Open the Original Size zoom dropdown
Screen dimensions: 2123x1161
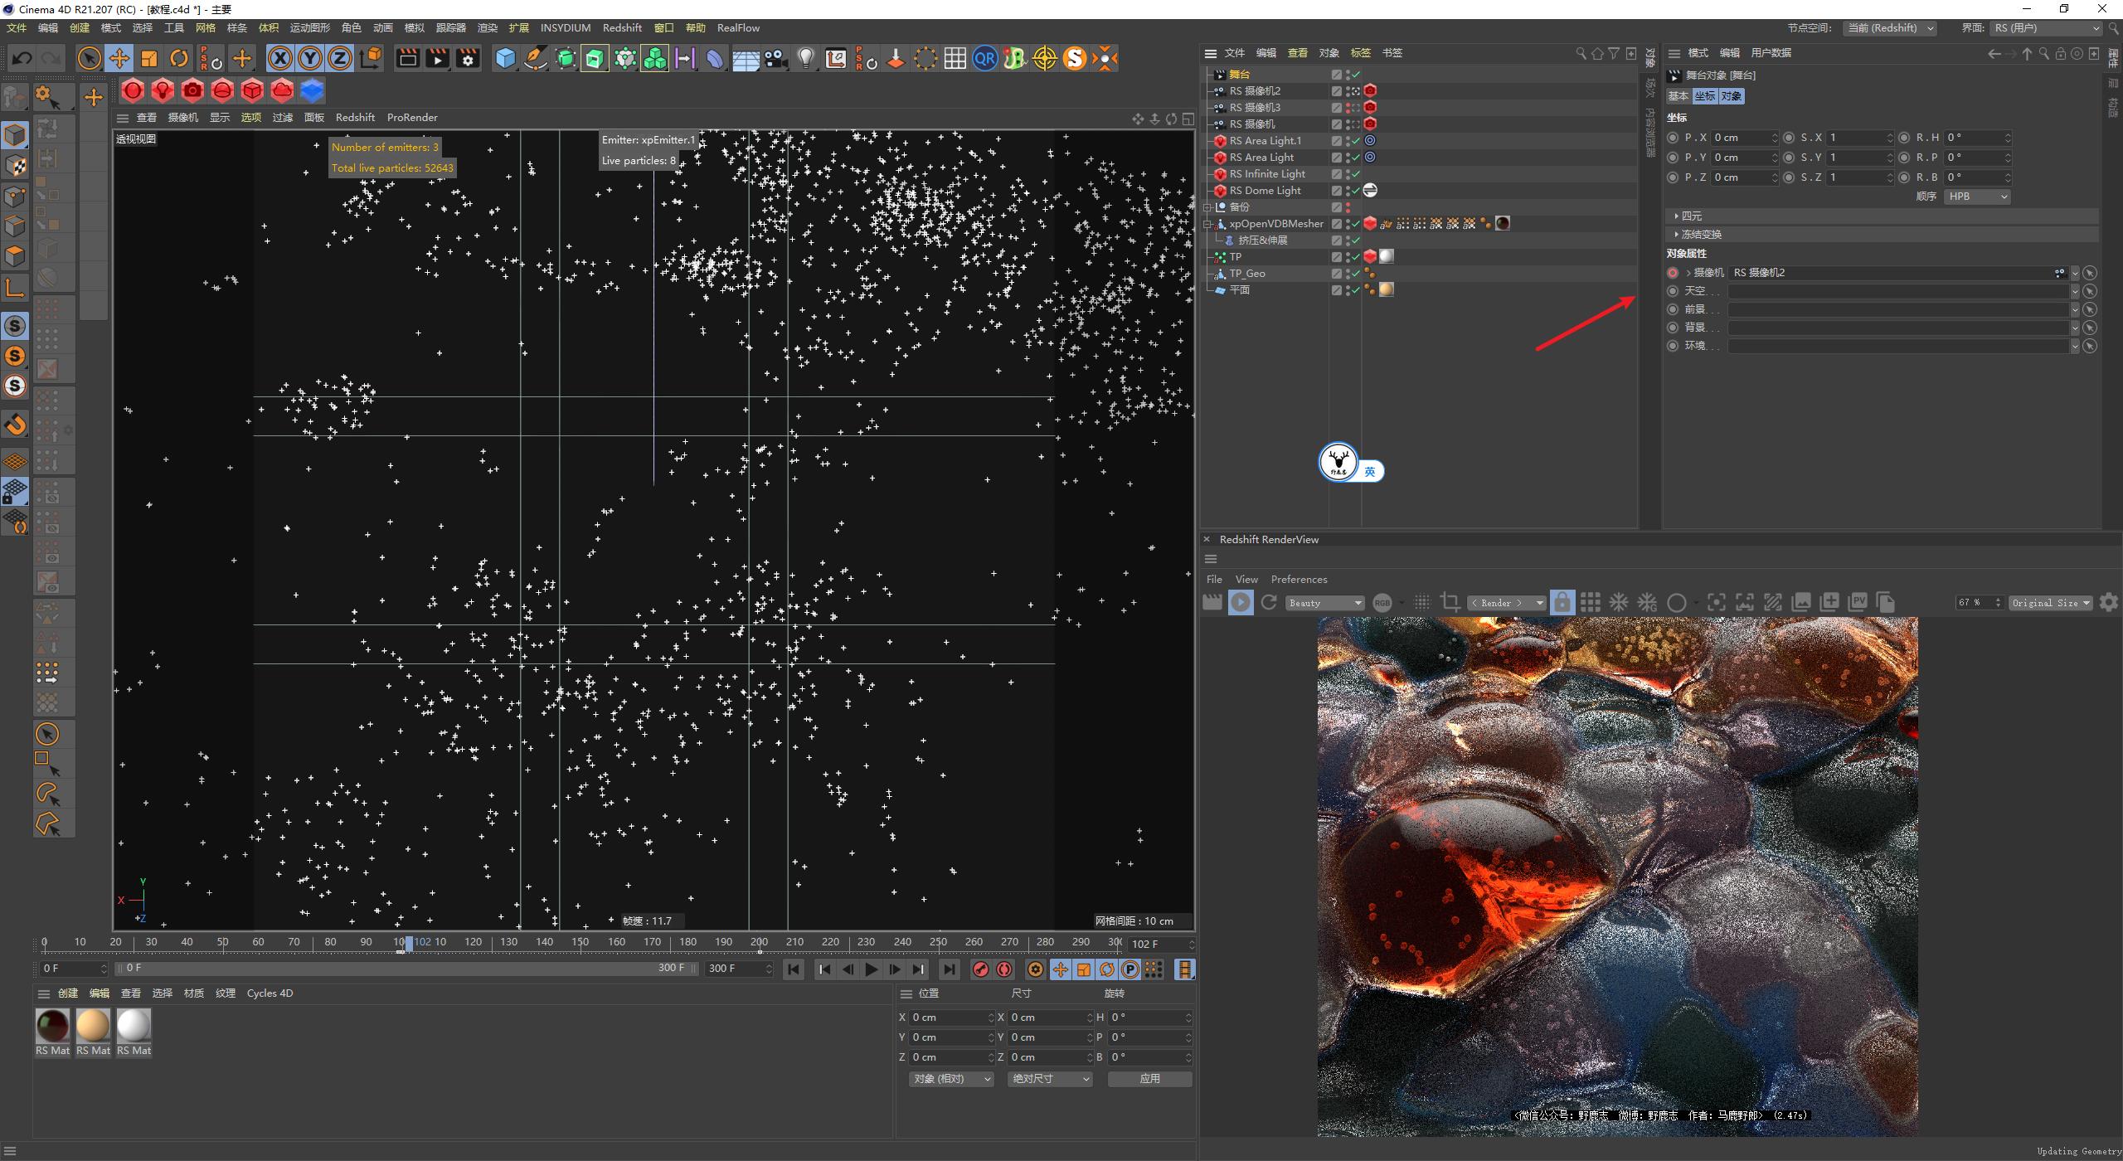[x=2050, y=603]
